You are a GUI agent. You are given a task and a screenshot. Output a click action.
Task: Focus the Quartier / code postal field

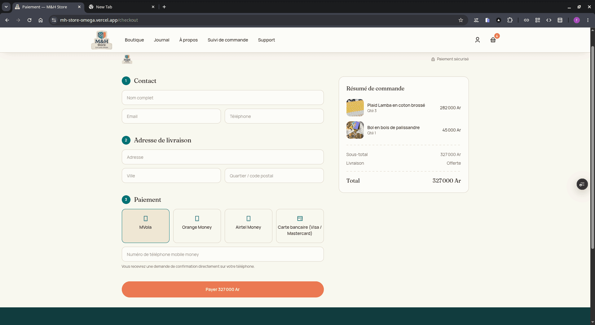pyautogui.click(x=274, y=176)
